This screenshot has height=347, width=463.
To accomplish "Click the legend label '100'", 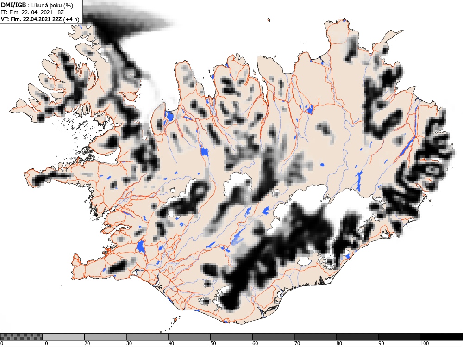I will click(425, 343).
